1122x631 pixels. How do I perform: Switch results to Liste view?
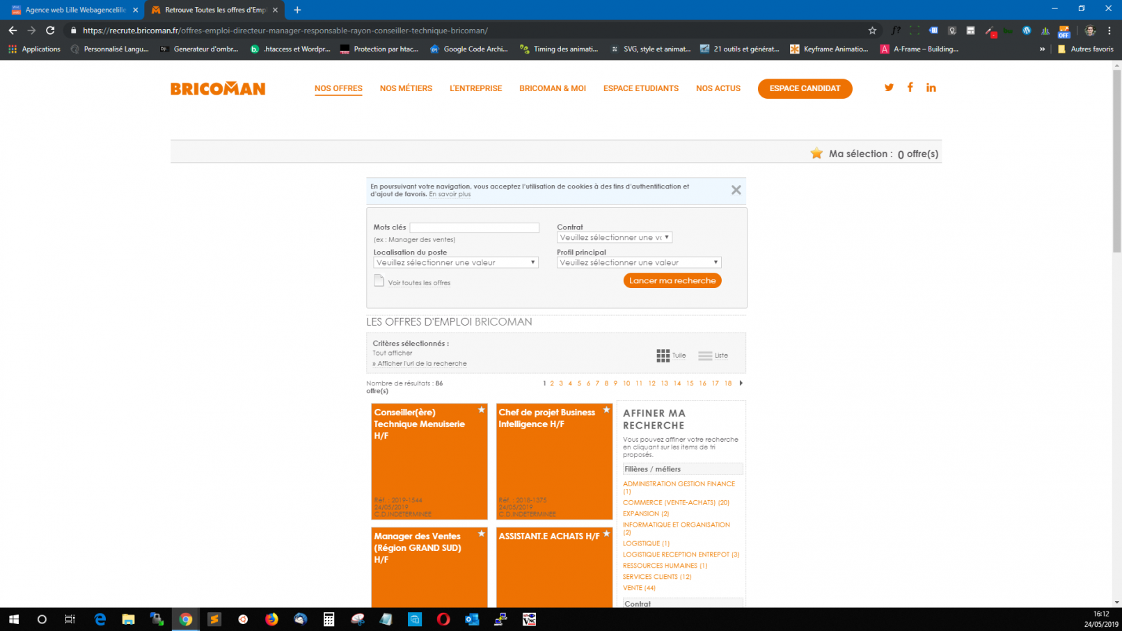click(713, 356)
